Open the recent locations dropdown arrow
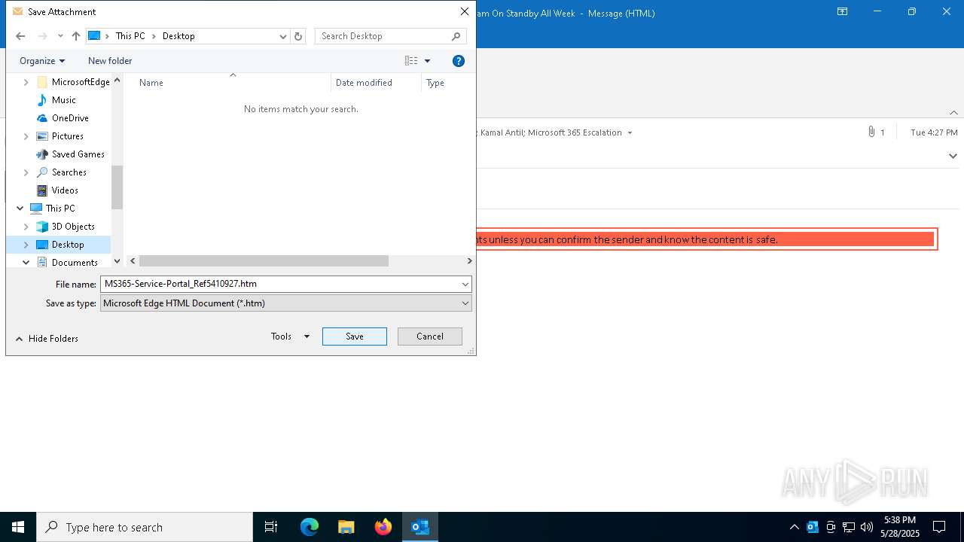The width and height of the screenshot is (964, 542). click(60, 36)
